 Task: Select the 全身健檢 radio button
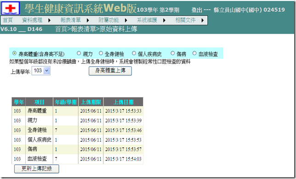point(101,53)
